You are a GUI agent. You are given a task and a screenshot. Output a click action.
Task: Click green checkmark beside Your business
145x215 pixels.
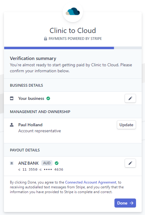[x=48, y=98]
